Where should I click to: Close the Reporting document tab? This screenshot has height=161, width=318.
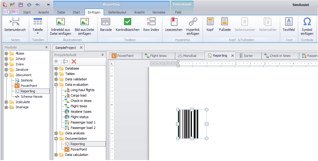233,56
